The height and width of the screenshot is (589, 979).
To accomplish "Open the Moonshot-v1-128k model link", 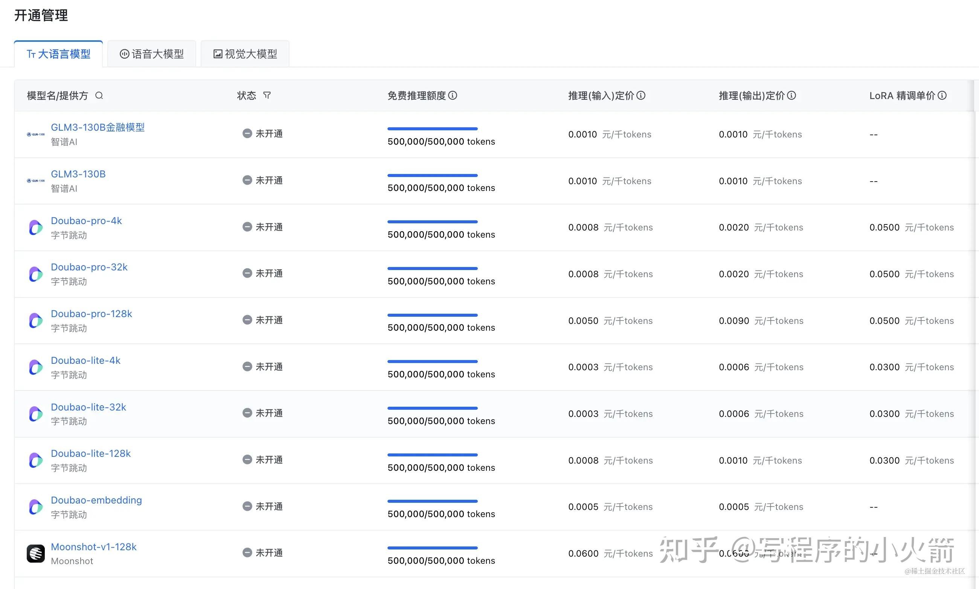I will [x=94, y=547].
